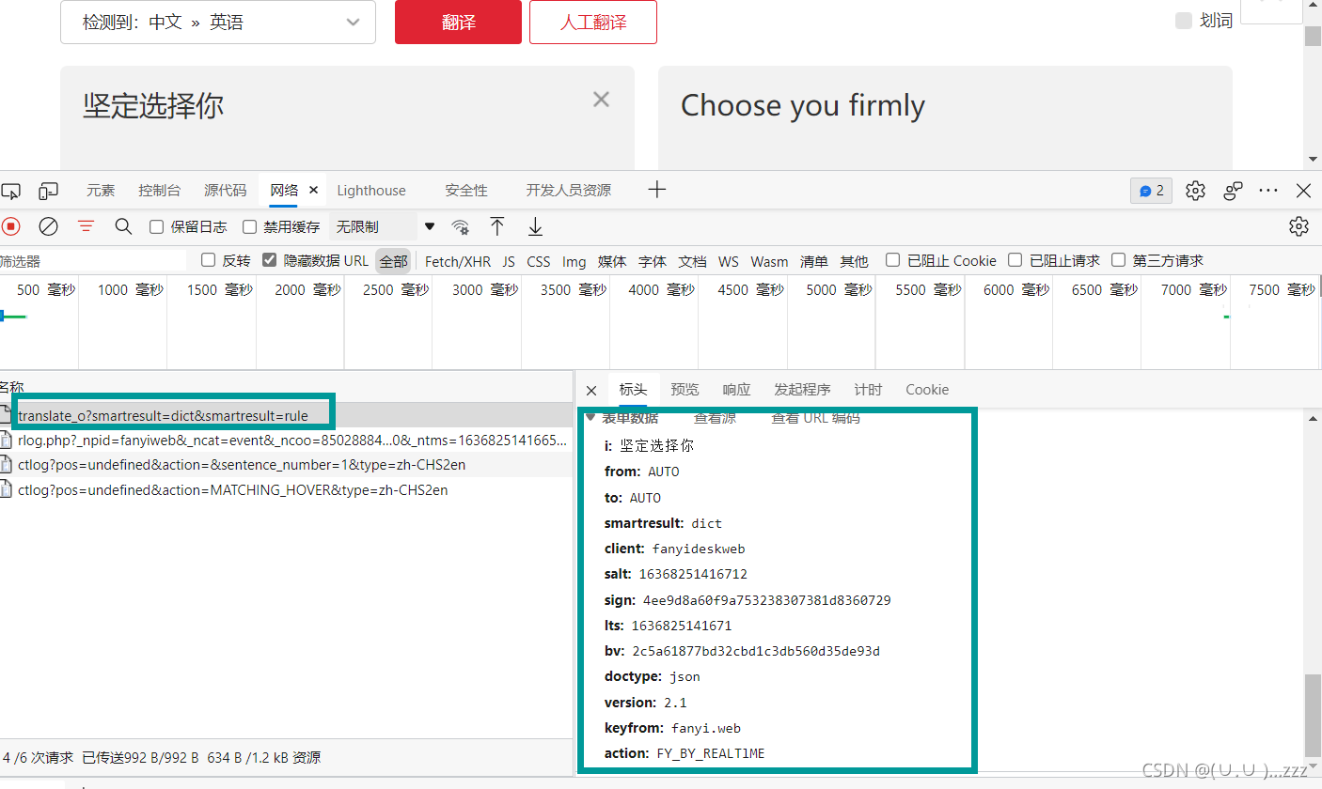The width and height of the screenshot is (1322, 789).
Task: Switch to the 预览 details tab
Action: click(685, 390)
